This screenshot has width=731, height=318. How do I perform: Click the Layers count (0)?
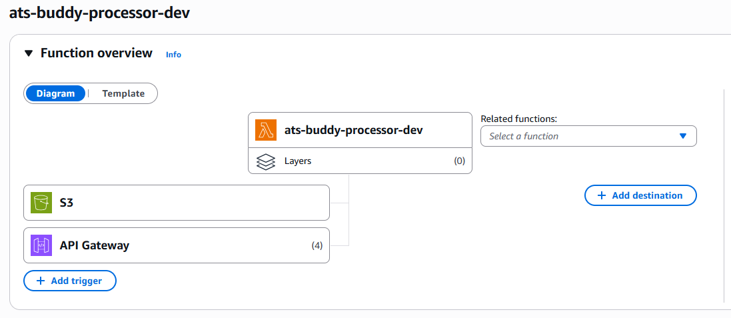point(459,161)
